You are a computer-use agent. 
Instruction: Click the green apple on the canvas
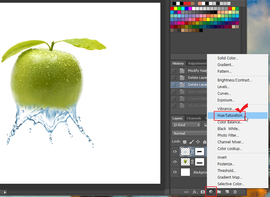tap(47, 78)
